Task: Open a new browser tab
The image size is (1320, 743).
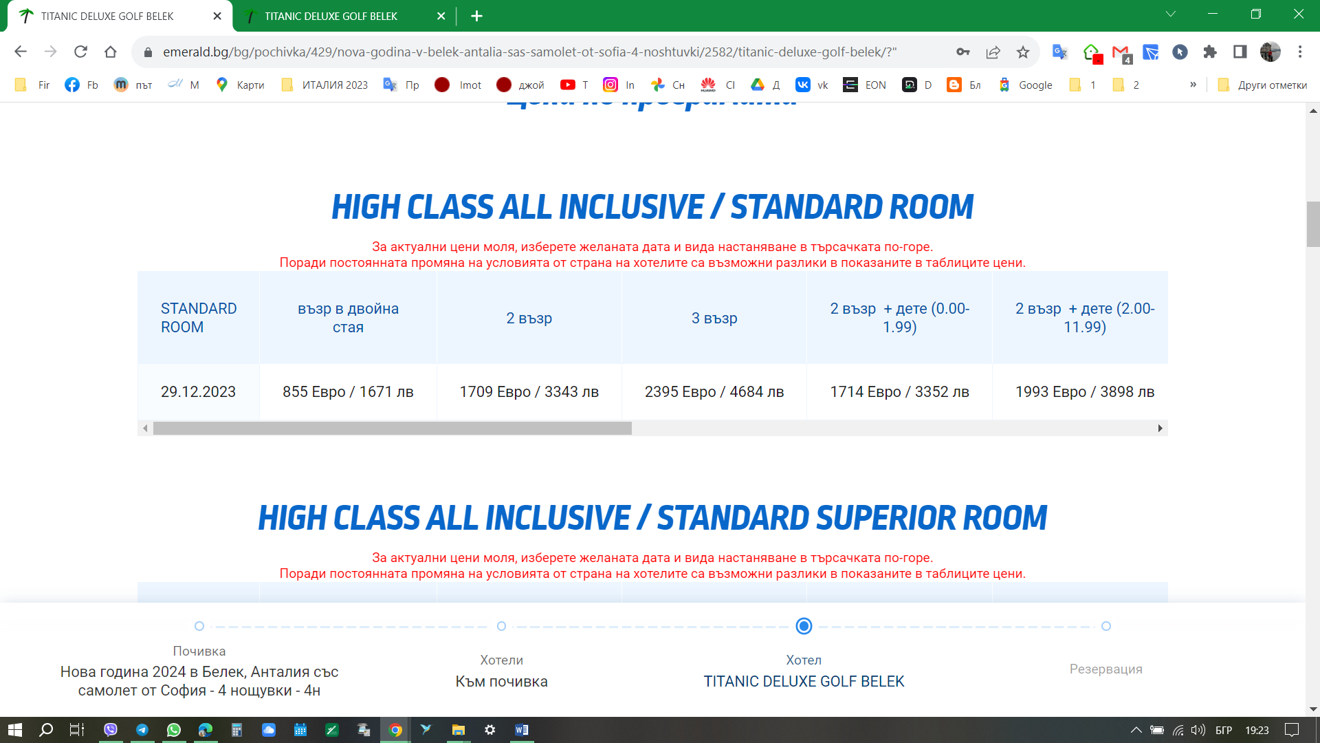Action: point(476,16)
